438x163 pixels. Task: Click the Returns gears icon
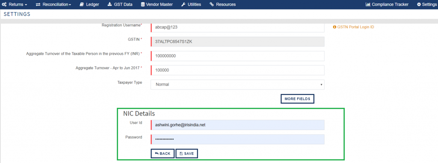[x=4, y=4]
